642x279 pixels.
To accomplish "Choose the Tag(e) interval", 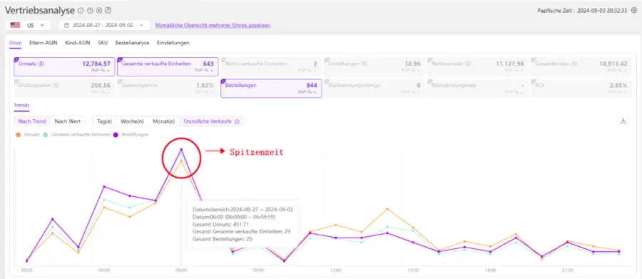I will pyautogui.click(x=104, y=121).
